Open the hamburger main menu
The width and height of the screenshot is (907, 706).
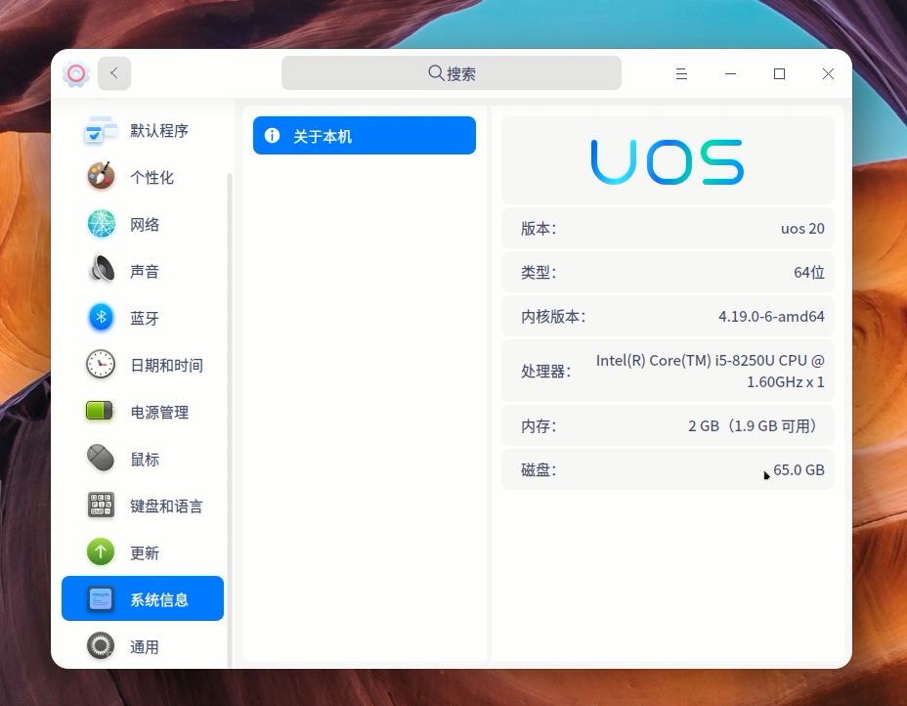681,73
